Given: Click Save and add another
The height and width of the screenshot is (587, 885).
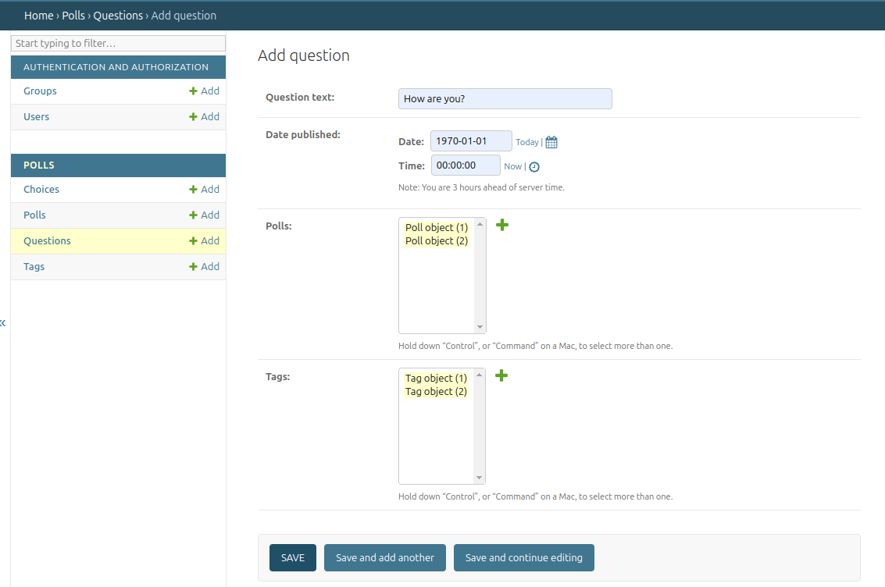Looking at the screenshot, I should (385, 557).
